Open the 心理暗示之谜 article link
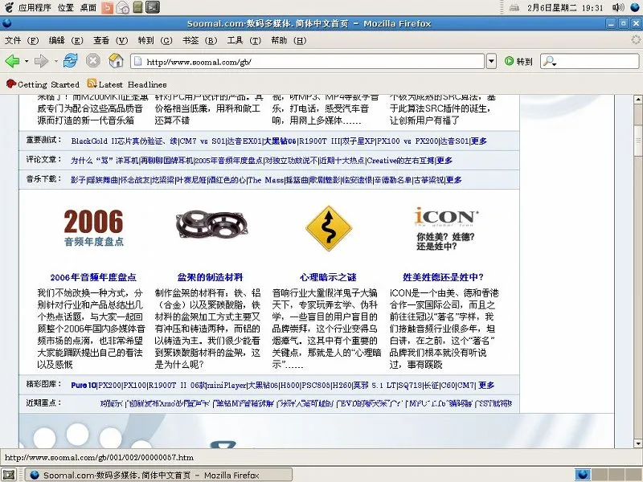The image size is (643, 482). point(328,277)
